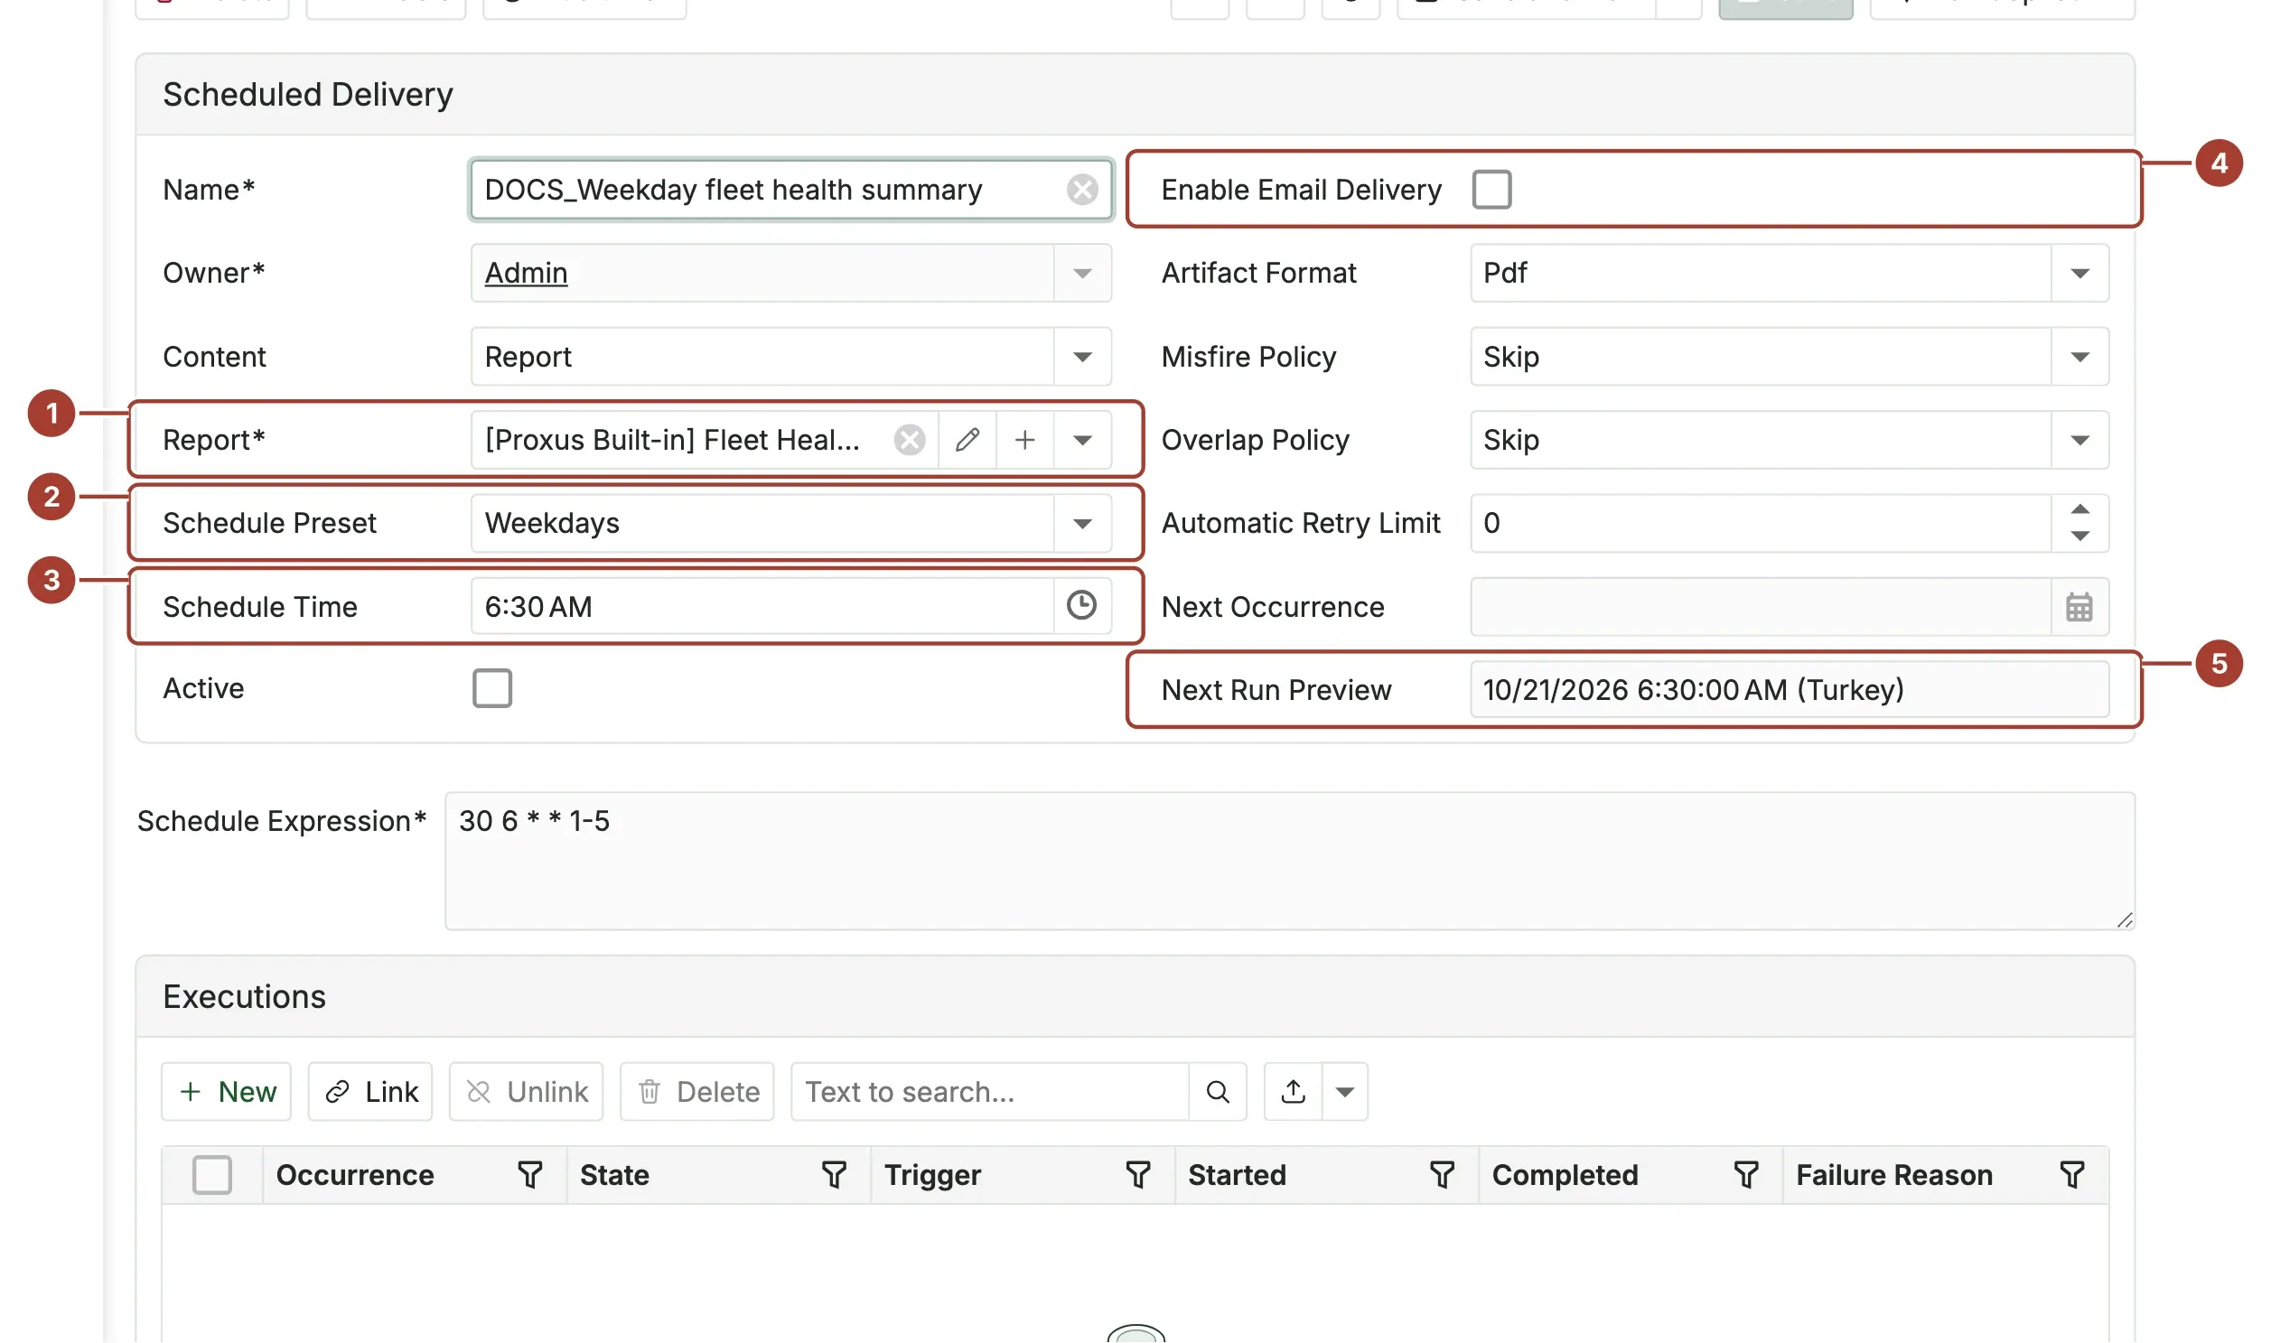Image resolution: width=2271 pixels, height=1343 pixels.
Task: Clear the Name field text
Action: coord(1081,189)
